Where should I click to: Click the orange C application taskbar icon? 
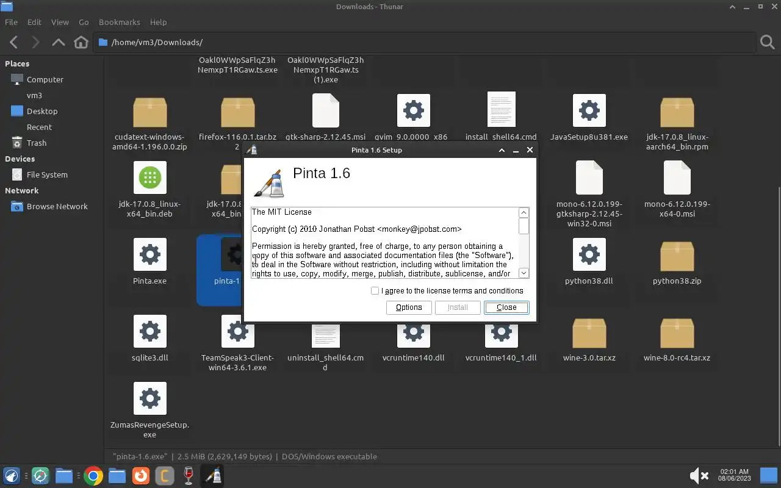coord(164,476)
